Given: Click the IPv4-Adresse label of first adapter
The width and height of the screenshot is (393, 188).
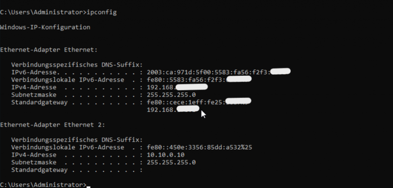Looking at the screenshot, I should (x=34, y=87).
